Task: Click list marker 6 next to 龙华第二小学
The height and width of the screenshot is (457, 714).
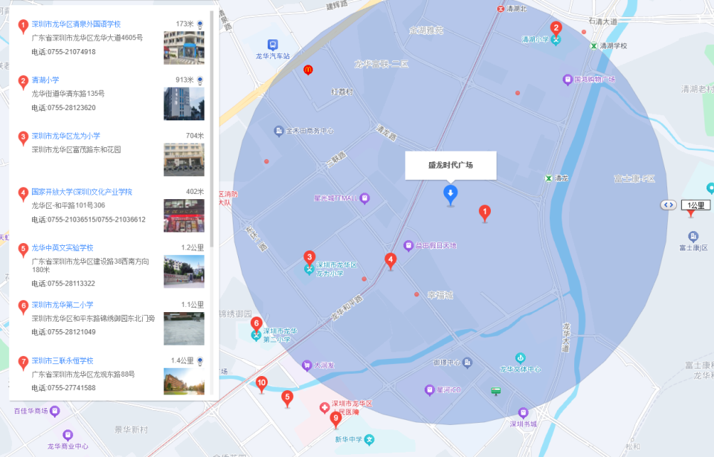Action: tap(23, 307)
